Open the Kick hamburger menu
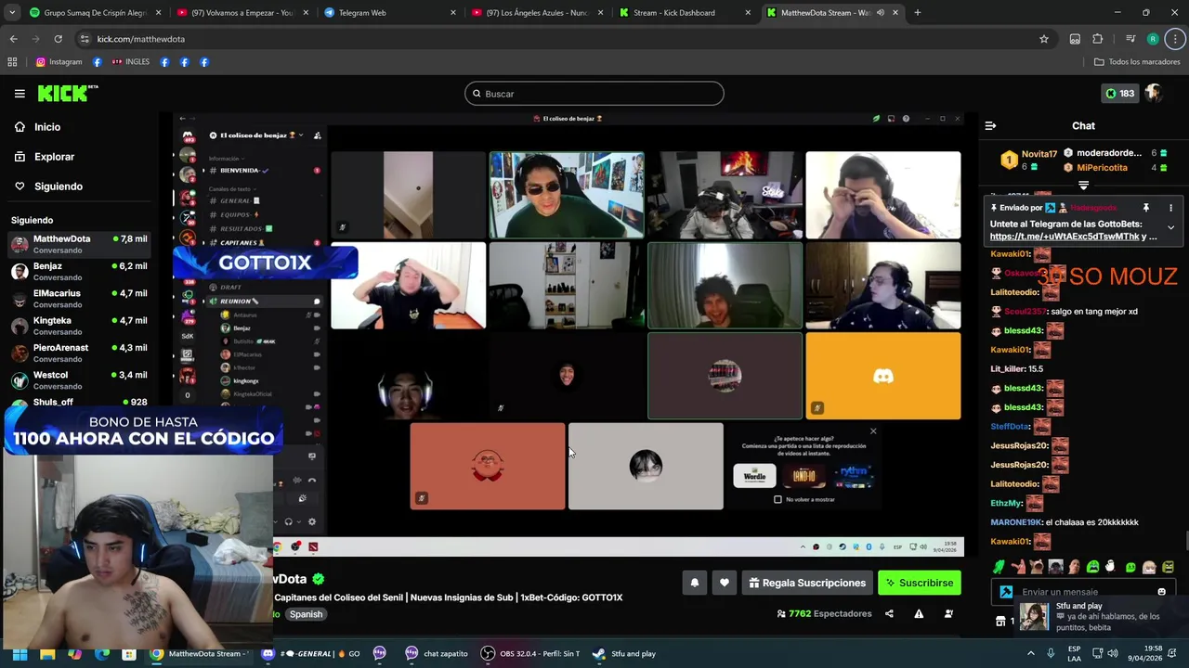 20,94
